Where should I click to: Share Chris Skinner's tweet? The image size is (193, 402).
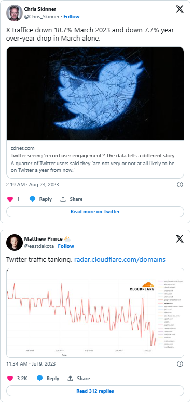(72, 199)
